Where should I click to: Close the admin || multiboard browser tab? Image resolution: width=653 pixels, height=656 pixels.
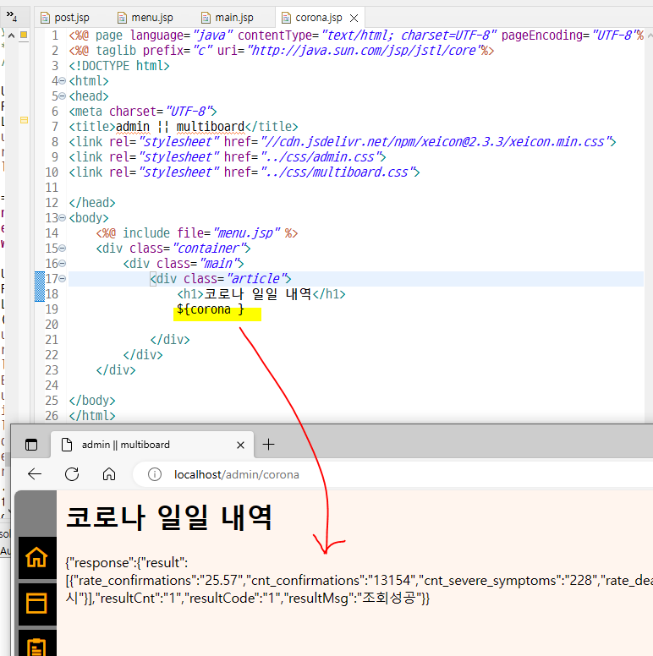240,445
